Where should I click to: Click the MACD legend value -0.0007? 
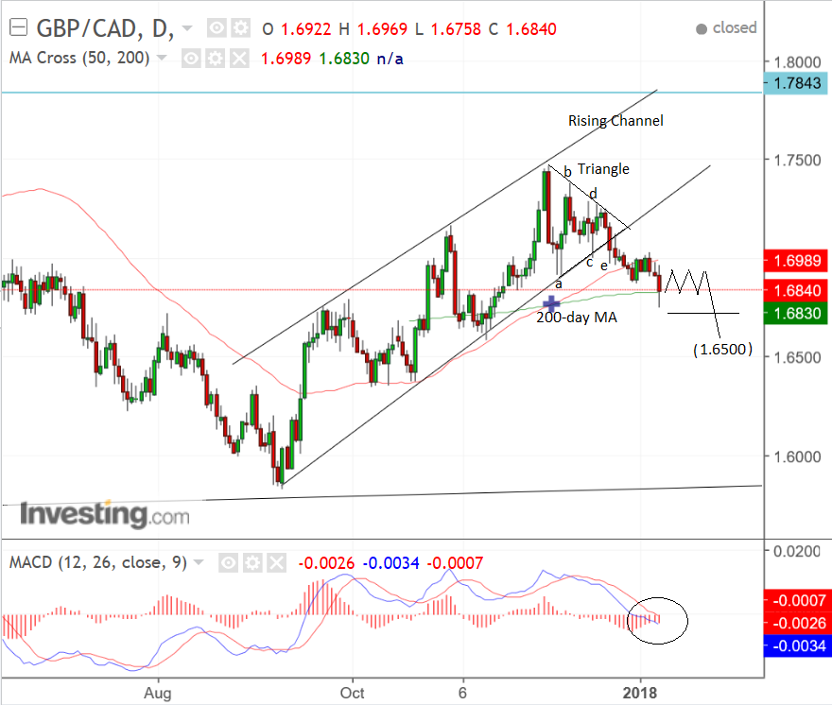tap(456, 563)
